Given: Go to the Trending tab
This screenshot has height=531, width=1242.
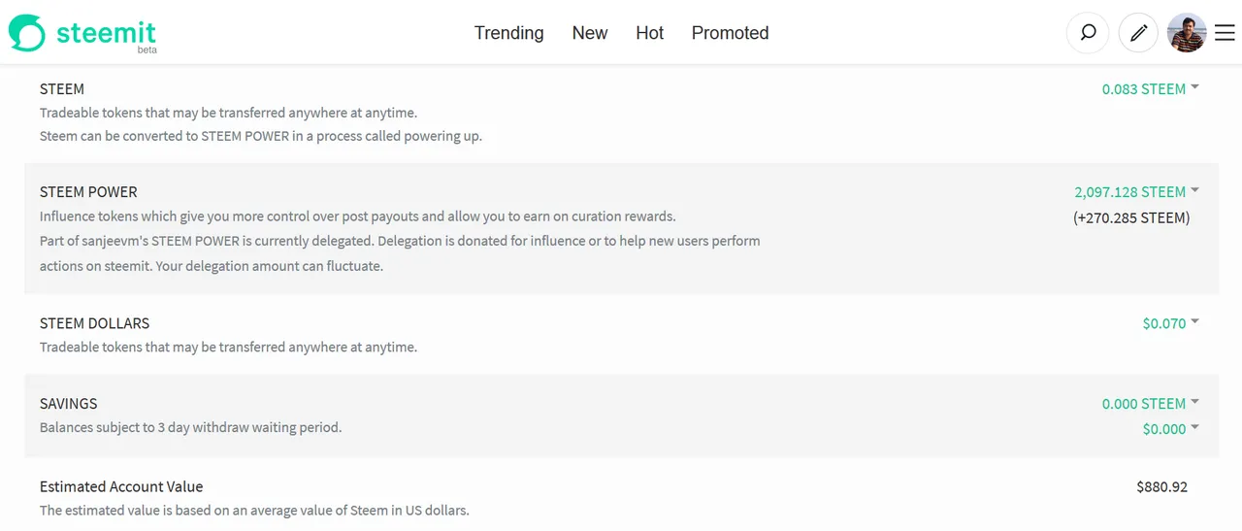Looking at the screenshot, I should coord(508,33).
